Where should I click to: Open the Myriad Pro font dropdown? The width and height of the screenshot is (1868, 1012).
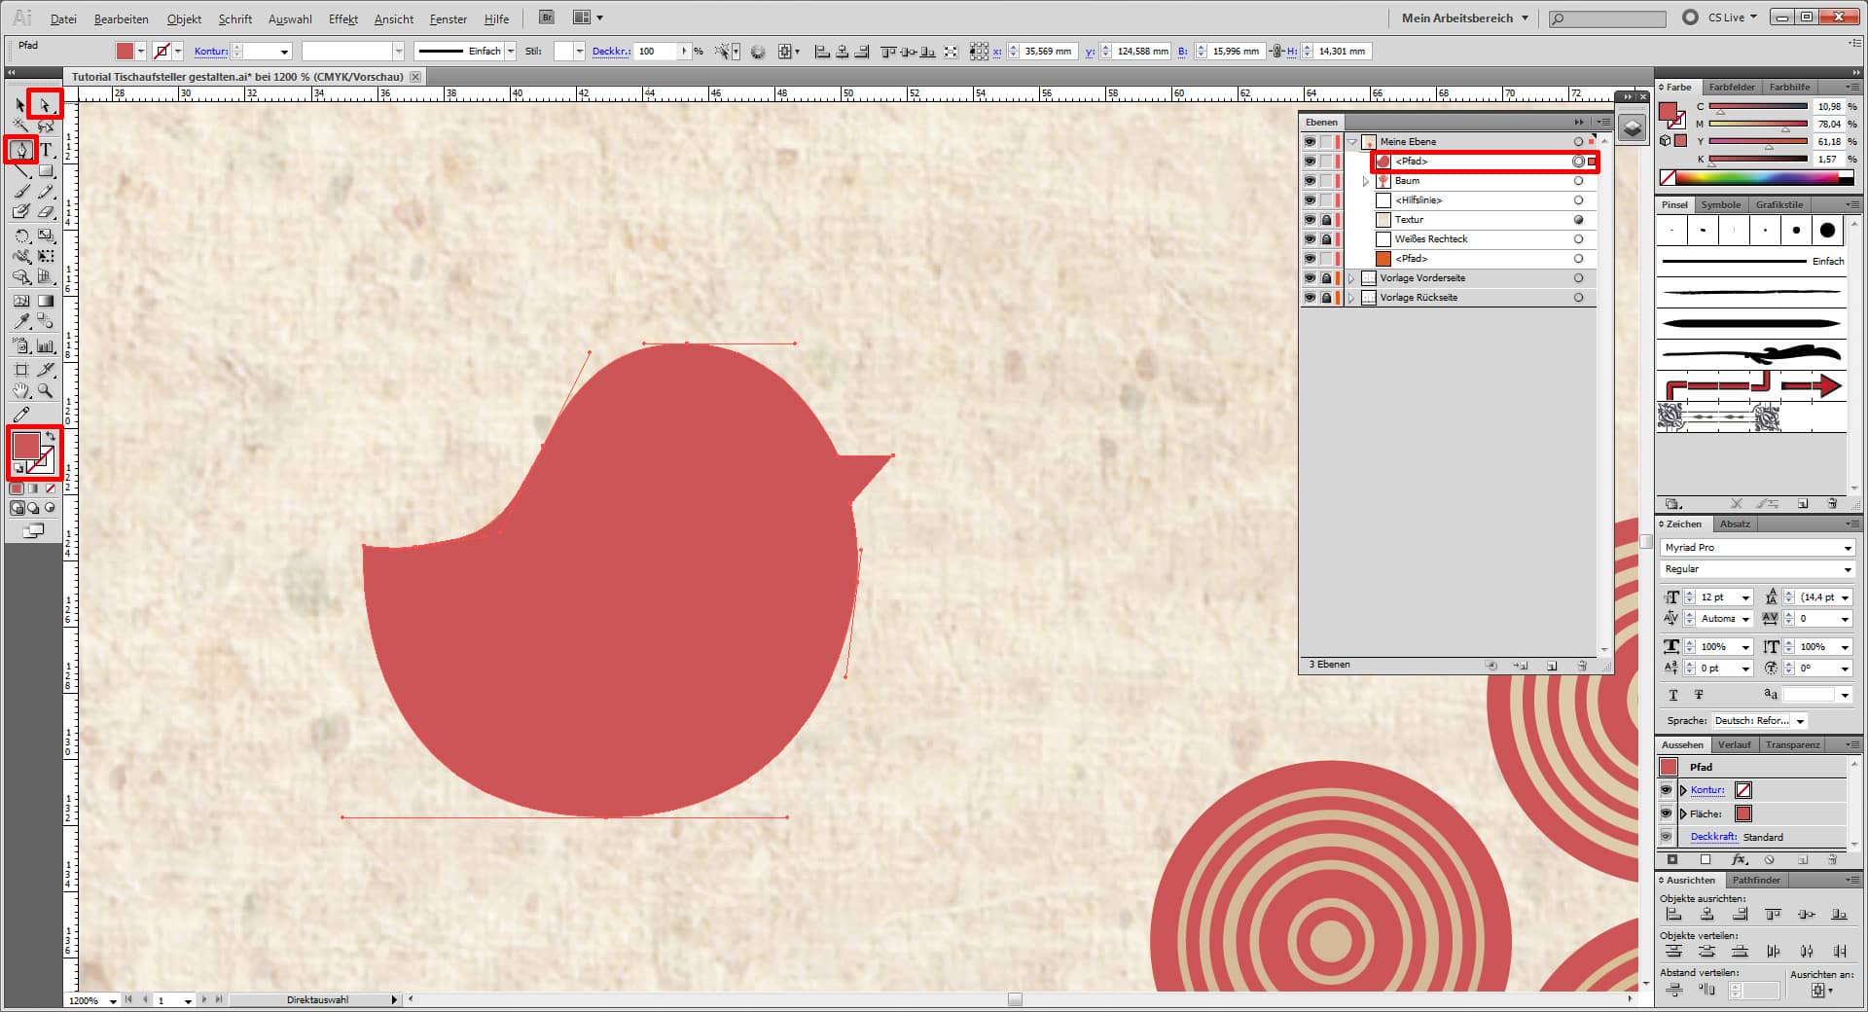(1847, 548)
